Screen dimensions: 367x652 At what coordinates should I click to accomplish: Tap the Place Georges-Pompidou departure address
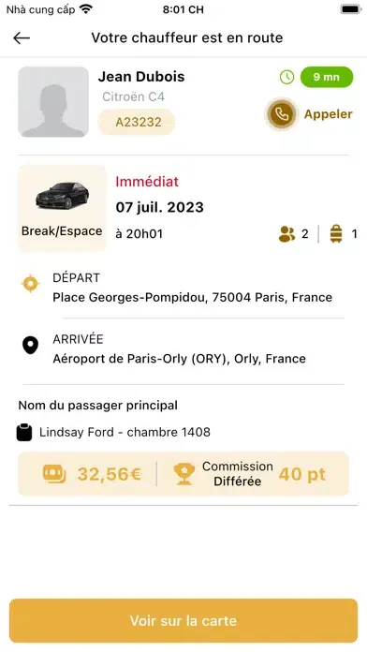(x=193, y=297)
